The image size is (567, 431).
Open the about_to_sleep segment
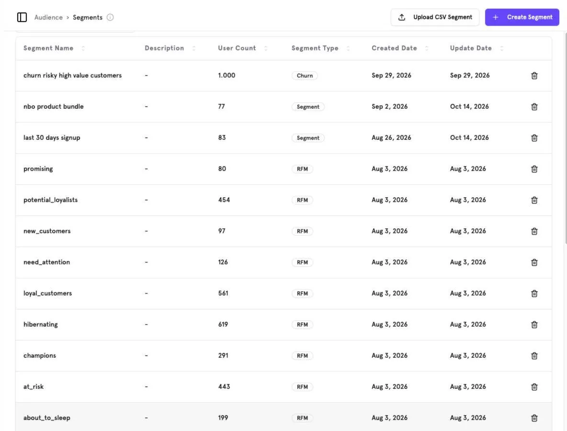[x=46, y=417]
